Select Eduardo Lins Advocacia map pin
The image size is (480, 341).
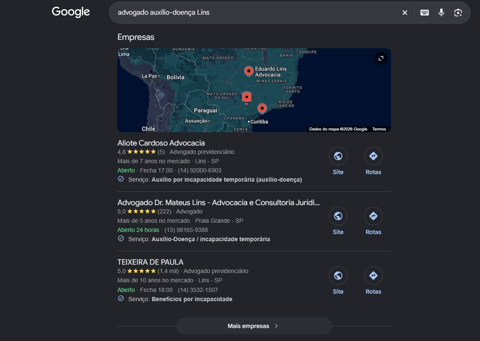[x=248, y=71]
